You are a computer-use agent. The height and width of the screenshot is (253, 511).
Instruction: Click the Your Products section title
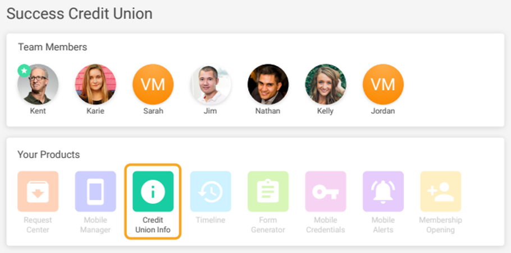(x=48, y=154)
